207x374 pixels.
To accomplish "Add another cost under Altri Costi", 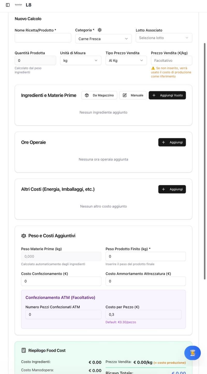I will 172,189.
